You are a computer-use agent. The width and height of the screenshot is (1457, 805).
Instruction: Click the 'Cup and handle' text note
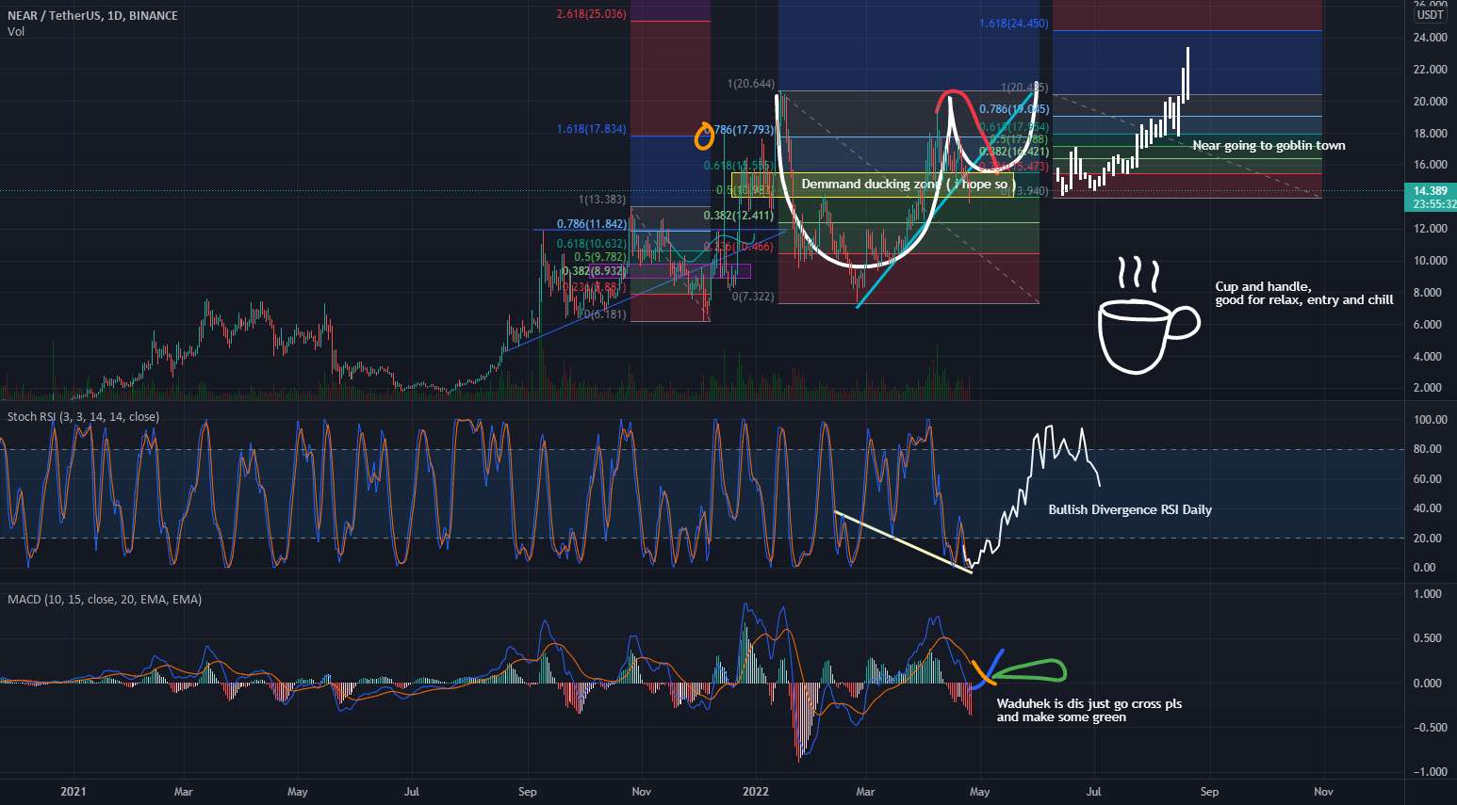tap(1303, 293)
